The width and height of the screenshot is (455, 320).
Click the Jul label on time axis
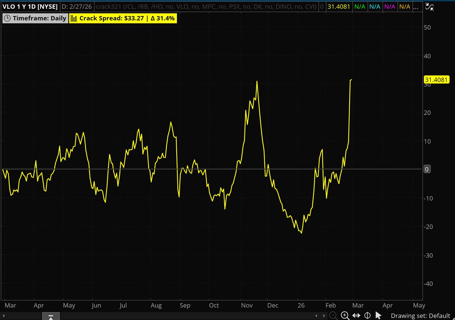point(123,305)
